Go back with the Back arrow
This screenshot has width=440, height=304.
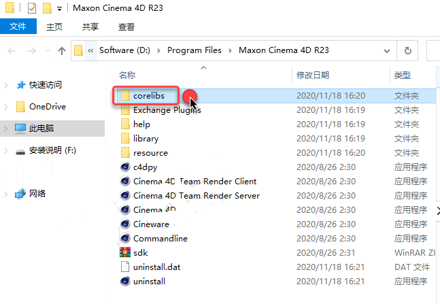click(12, 51)
